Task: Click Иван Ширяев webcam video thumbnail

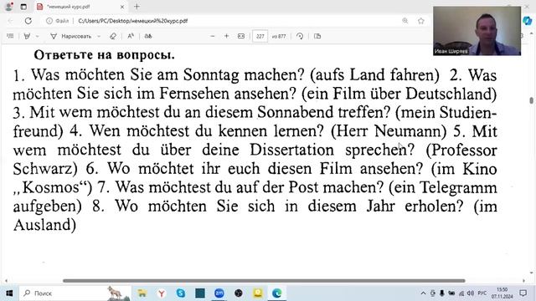Action: (x=477, y=31)
